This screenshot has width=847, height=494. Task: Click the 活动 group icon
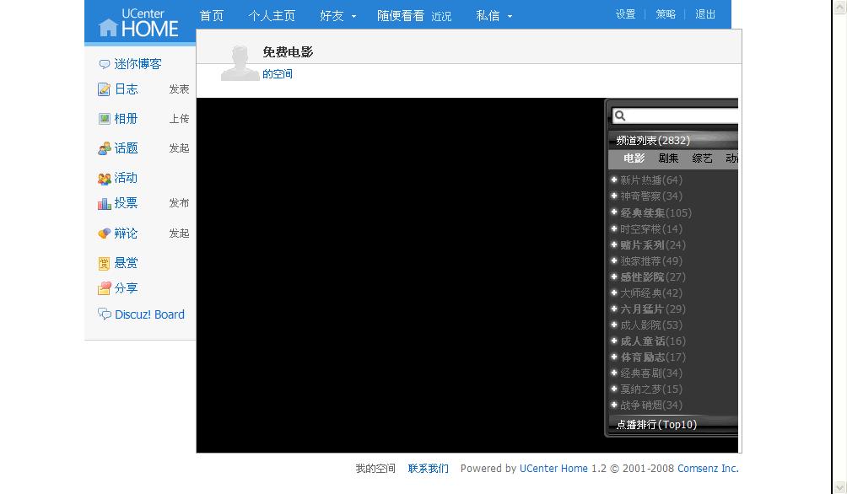105,178
